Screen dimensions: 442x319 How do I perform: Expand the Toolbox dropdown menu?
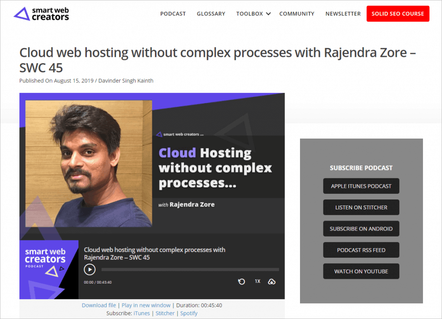(253, 14)
